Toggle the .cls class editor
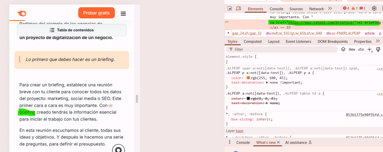The image size is (383, 152). pyautogui.click(x=361, y=49)
